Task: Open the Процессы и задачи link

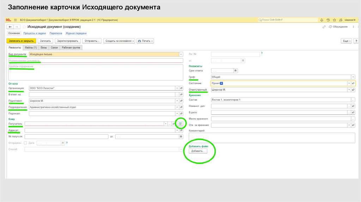Action: coord(35,33)
